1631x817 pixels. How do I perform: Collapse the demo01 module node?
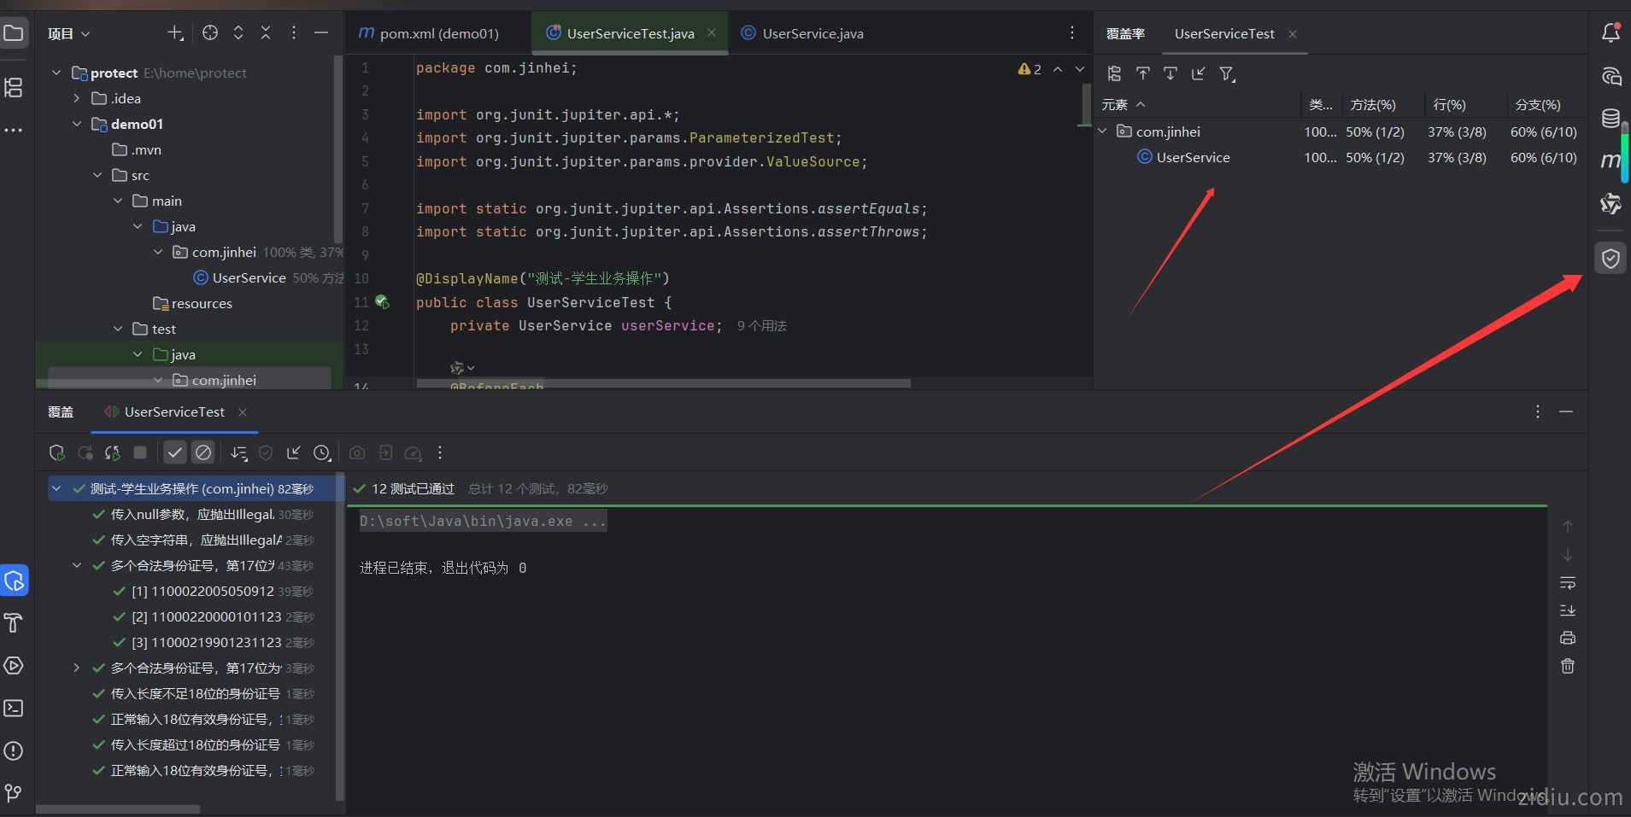point(77,124)
